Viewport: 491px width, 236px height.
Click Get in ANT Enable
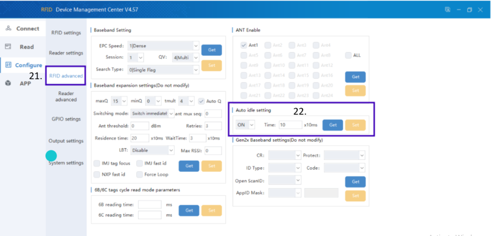point(355,77)
